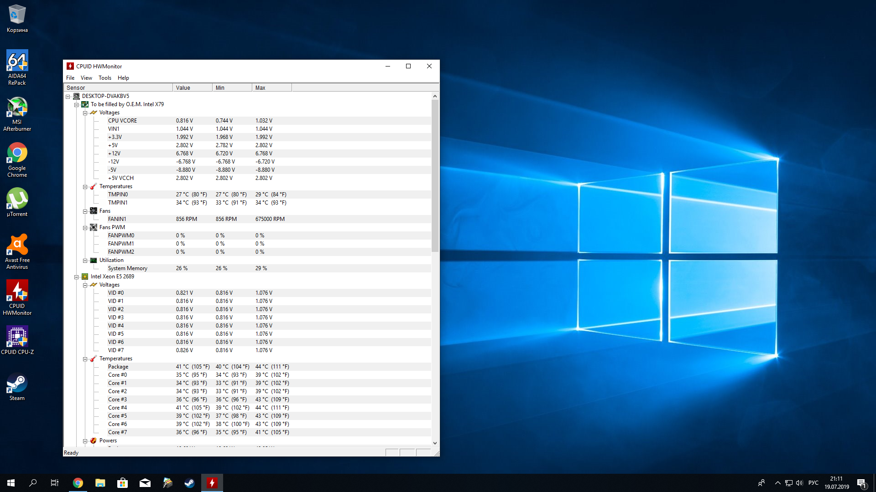Screen dimensions: 876x492
Task: Click the Value column header
Action: (192, 87)
